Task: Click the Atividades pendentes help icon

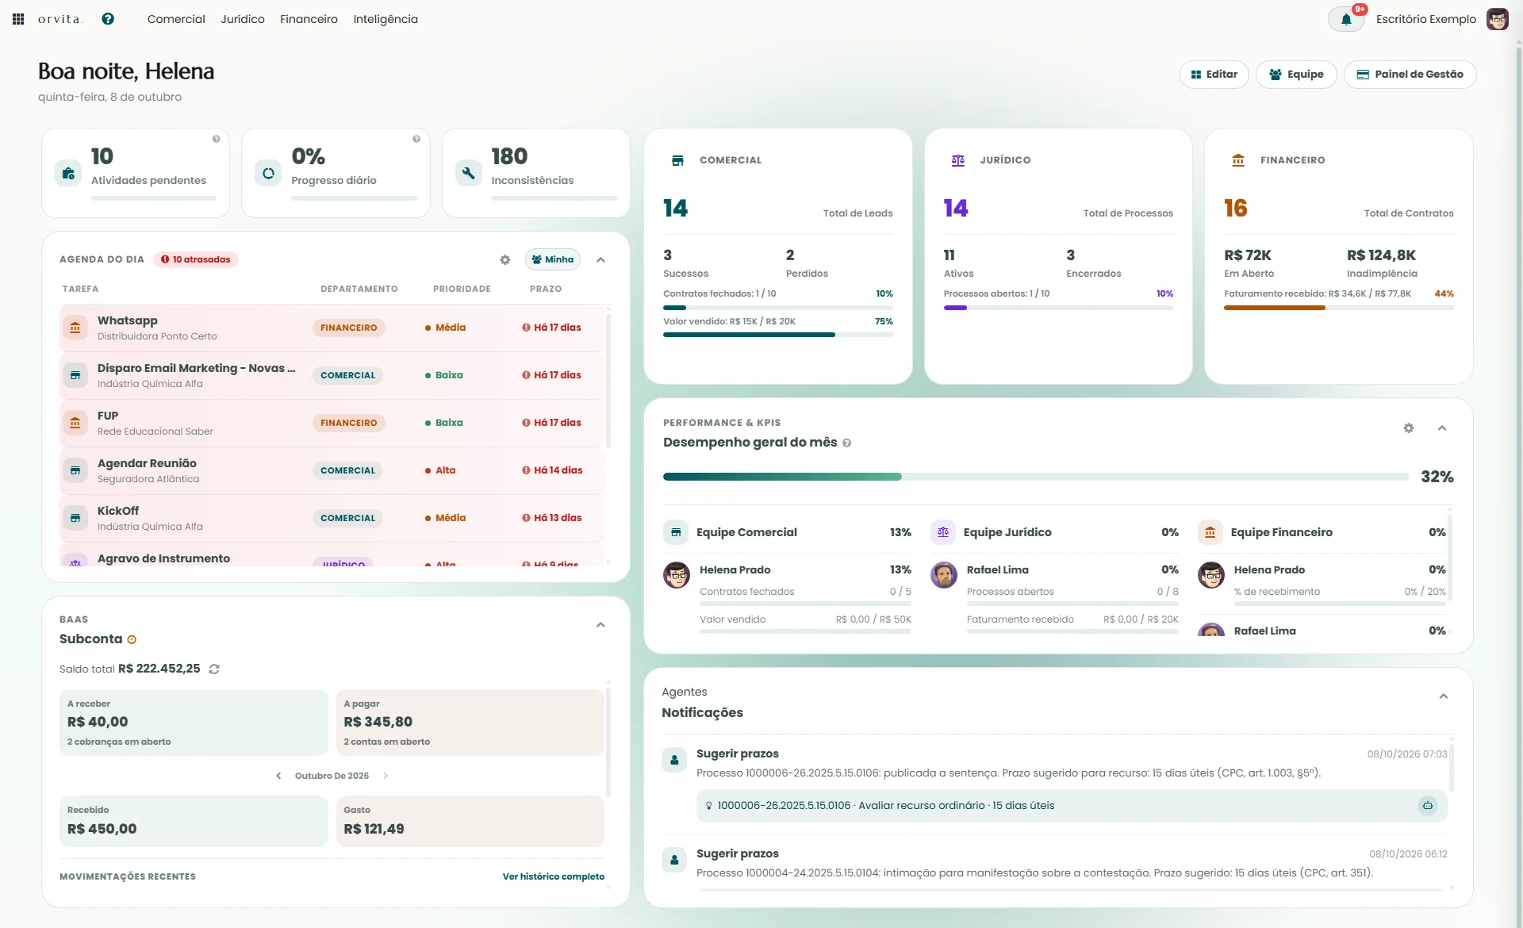Action: 216,139
